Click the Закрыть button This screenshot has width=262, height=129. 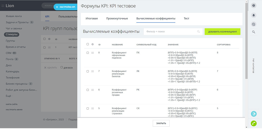pyautogui.click(x=161, y=123)
